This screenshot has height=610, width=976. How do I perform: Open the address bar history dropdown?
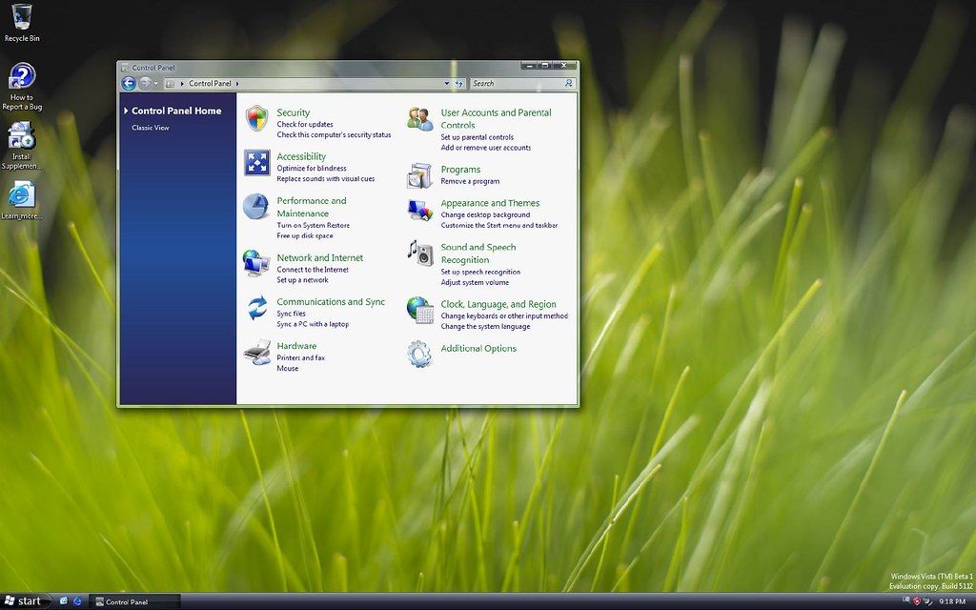point(446,84)
